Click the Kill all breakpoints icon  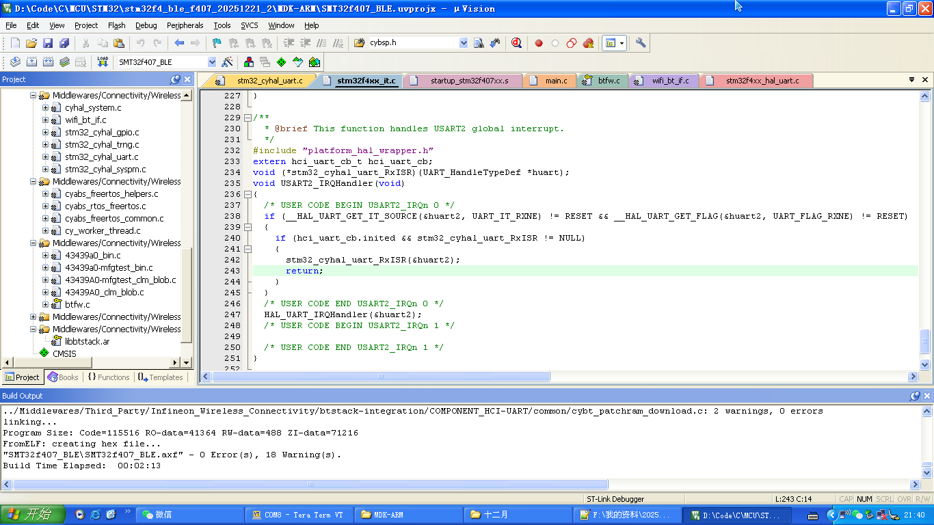pyautogui.click(x=588, y=43)
